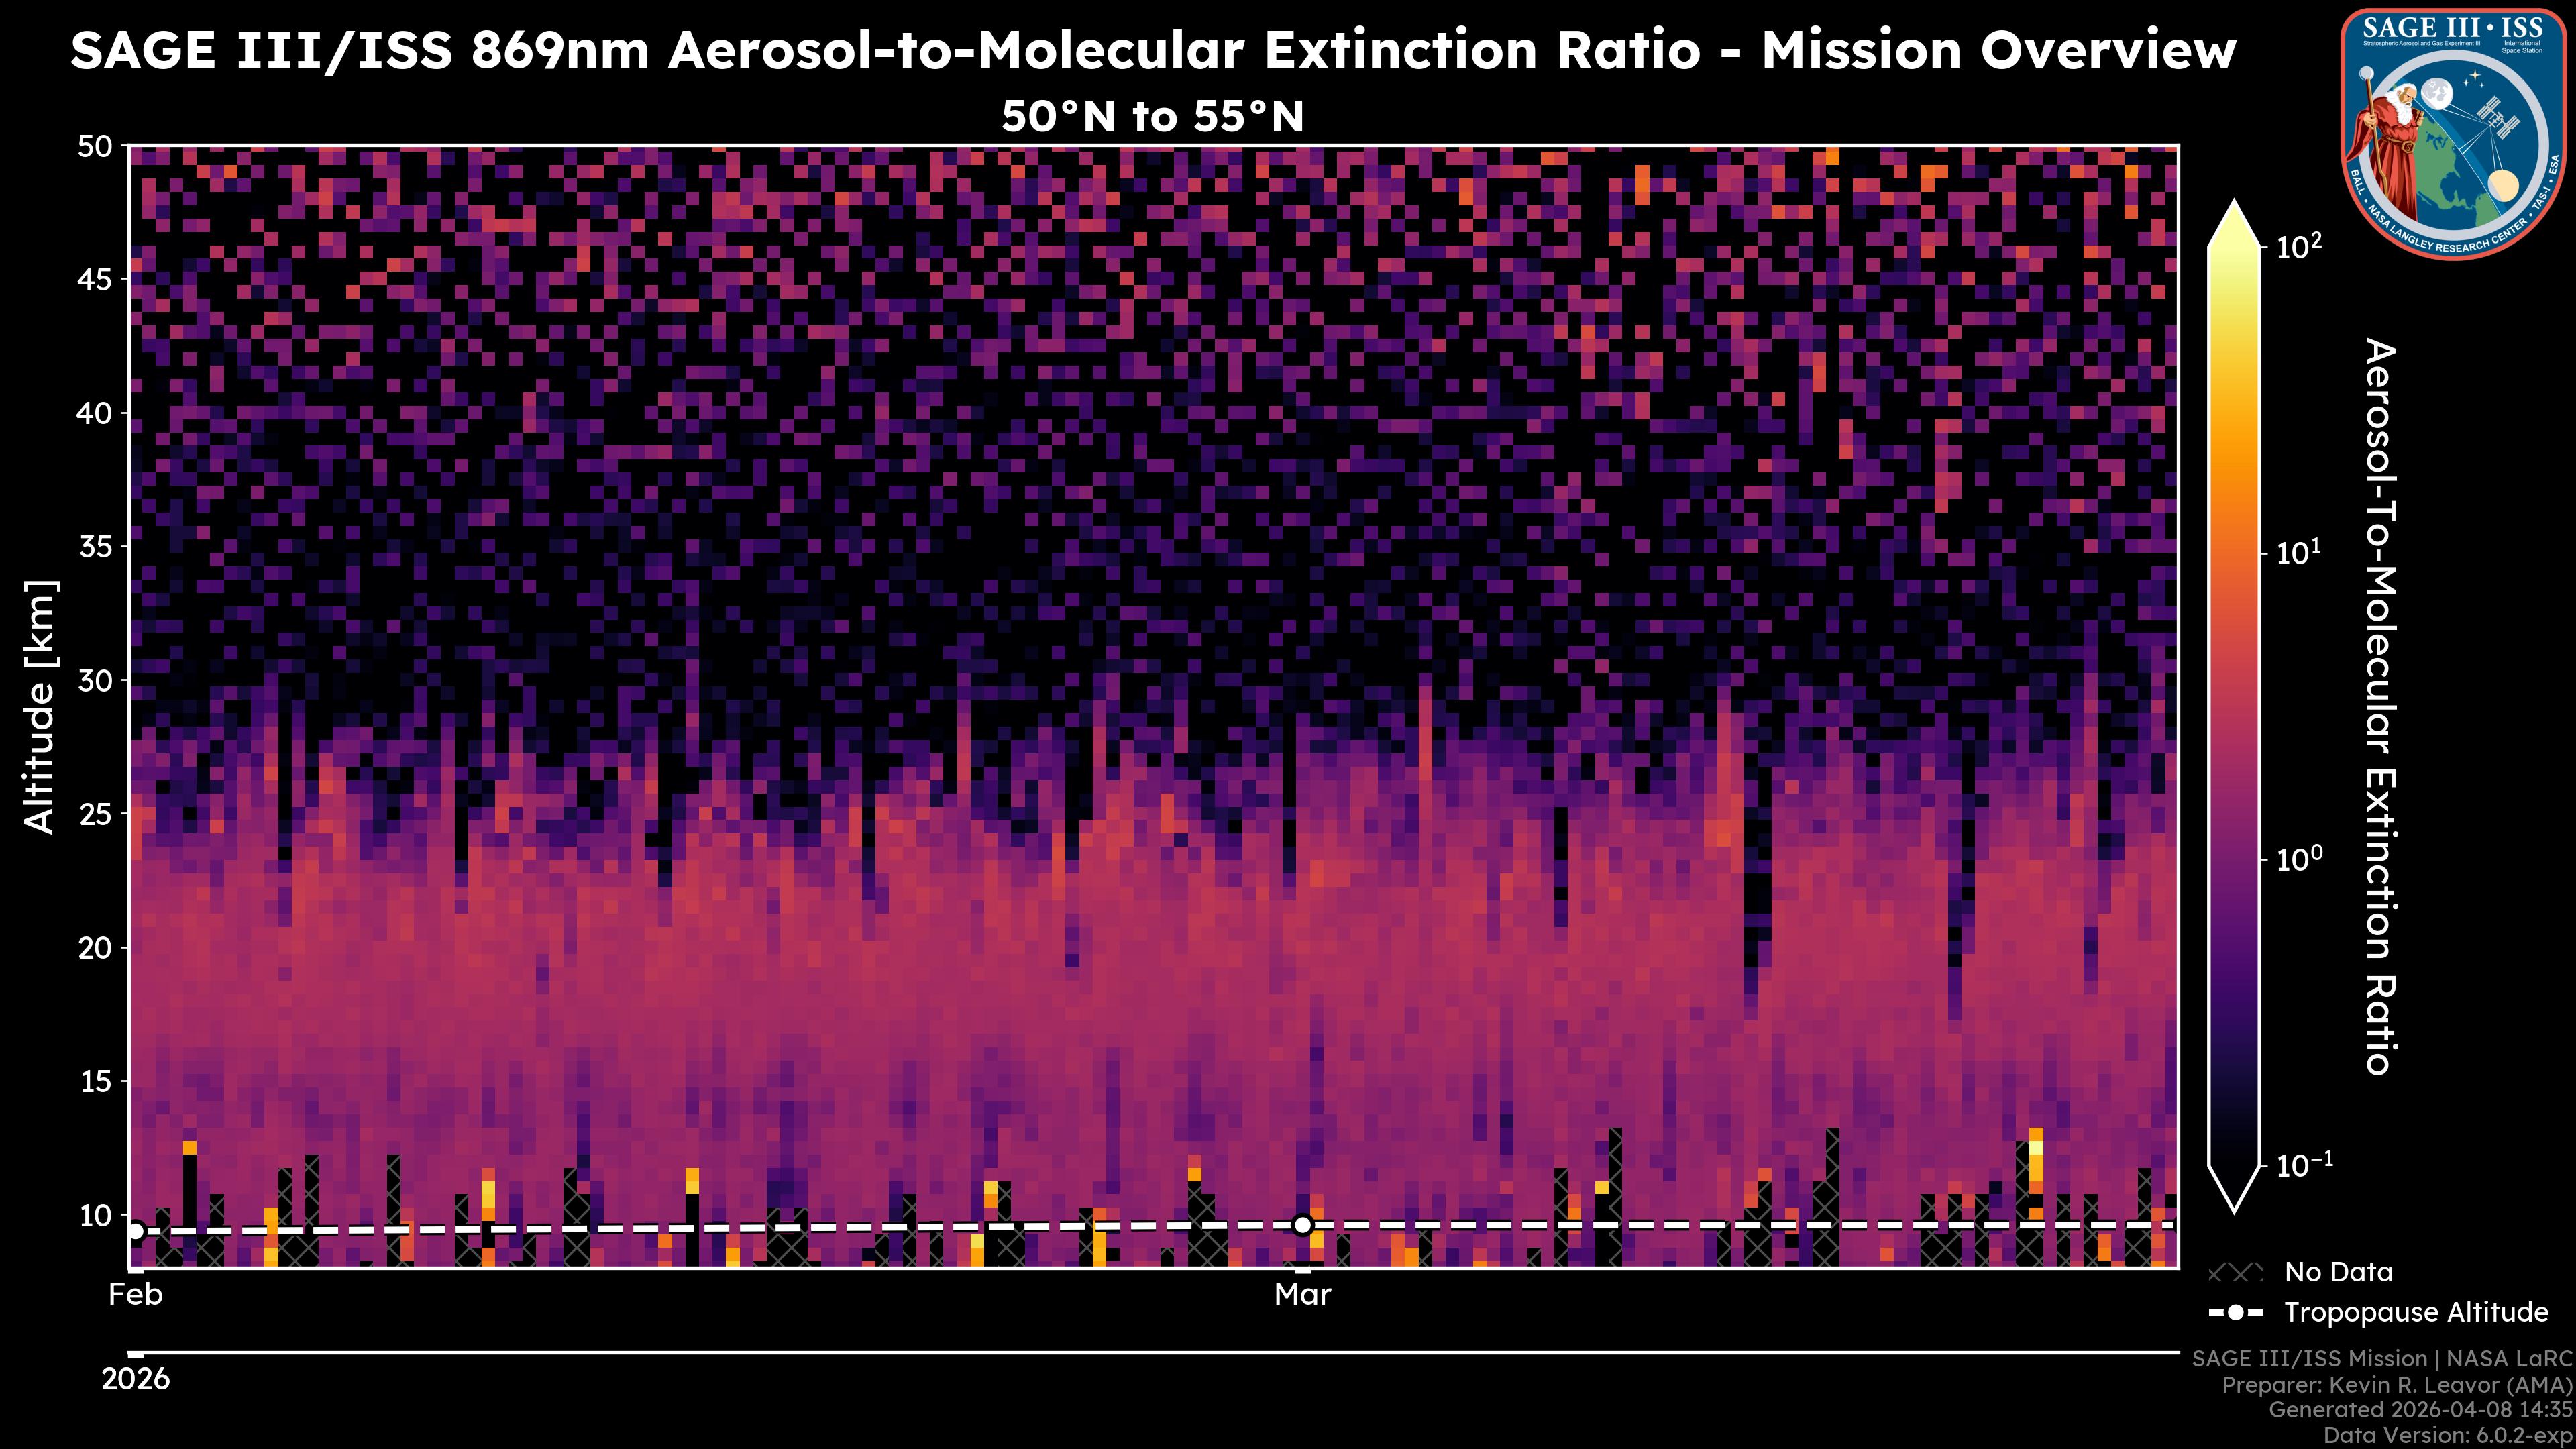Click the Tropopause Altitude legend marker icon
Image resolution: width=2576 pixels, height=1449 pixels.
click(2235, 1313)
